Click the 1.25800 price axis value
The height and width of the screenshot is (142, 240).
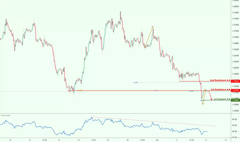(235, 74)
